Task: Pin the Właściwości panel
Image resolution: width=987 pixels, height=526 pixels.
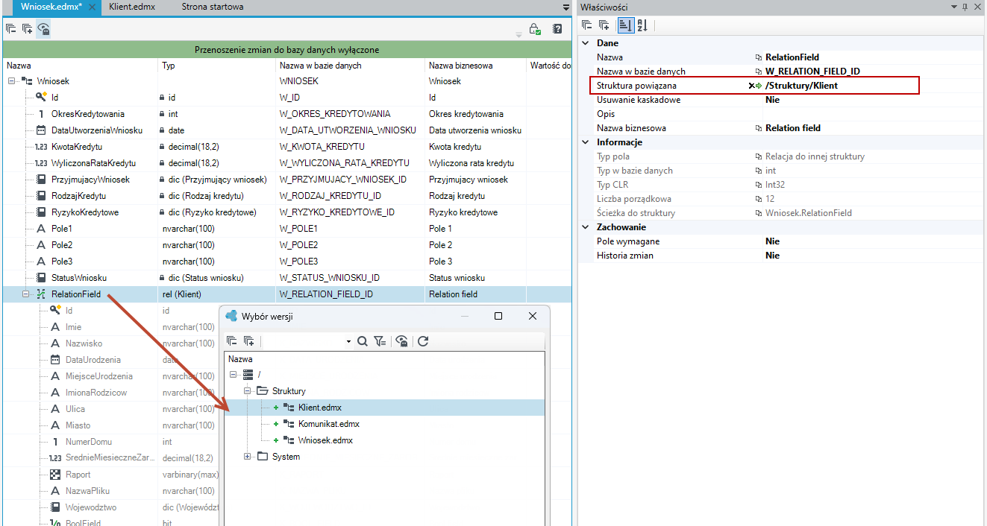Action: 965,7
